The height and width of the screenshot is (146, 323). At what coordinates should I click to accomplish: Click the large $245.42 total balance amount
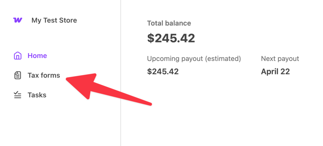[x=171, y=38]
